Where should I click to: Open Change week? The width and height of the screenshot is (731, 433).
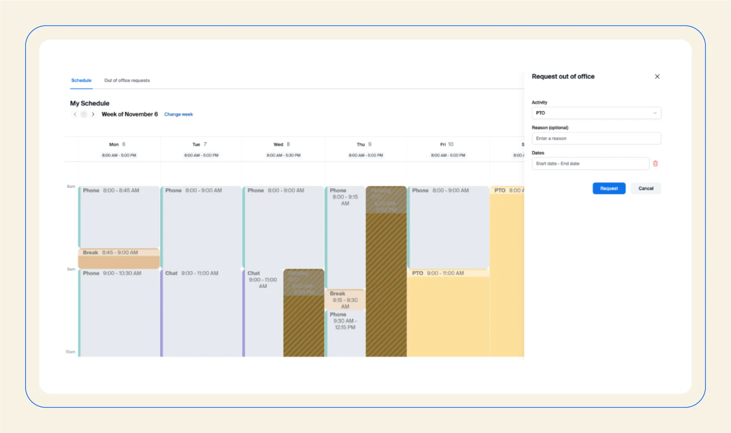click(x=178, y=114)
